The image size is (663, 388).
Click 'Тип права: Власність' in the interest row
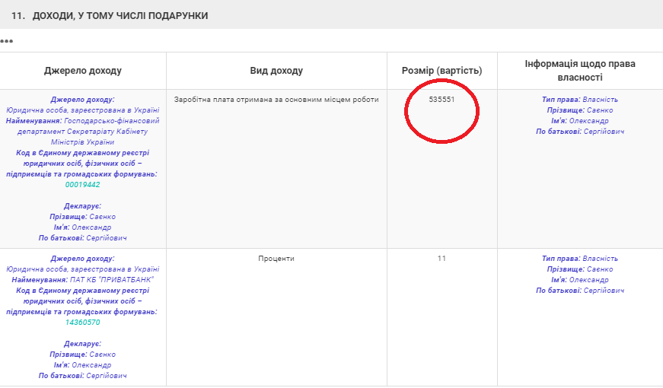[580, 259]
